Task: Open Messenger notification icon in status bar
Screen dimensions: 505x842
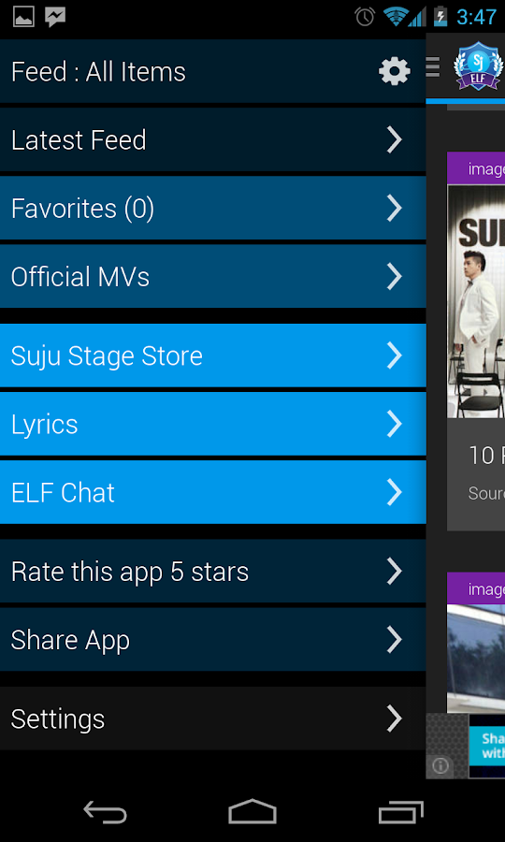Action: [x=55, y=17]
